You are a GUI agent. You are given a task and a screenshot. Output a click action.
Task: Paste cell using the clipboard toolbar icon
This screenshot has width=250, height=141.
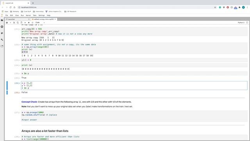[x=21, y=23]
